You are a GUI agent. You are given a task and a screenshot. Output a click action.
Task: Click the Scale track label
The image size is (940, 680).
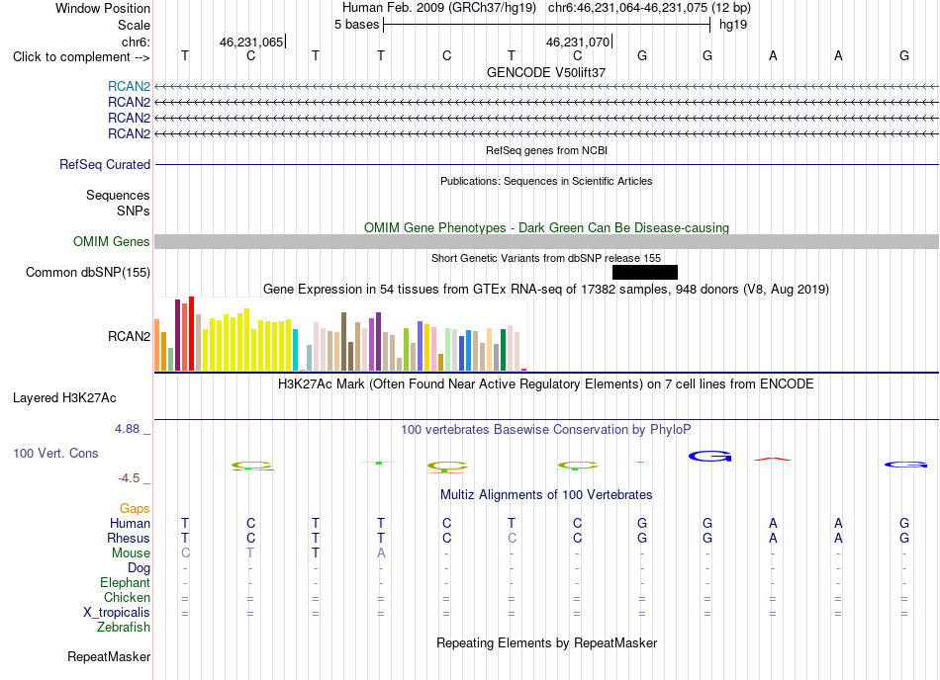(134, 25)
